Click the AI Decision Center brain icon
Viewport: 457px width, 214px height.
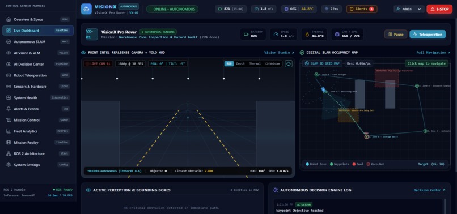[8, 64]
